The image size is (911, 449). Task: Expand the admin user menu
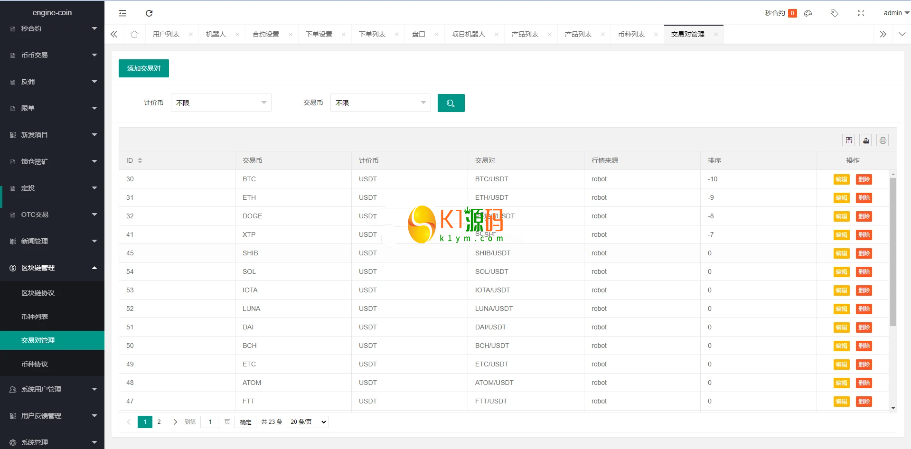(x=895, y=13)
